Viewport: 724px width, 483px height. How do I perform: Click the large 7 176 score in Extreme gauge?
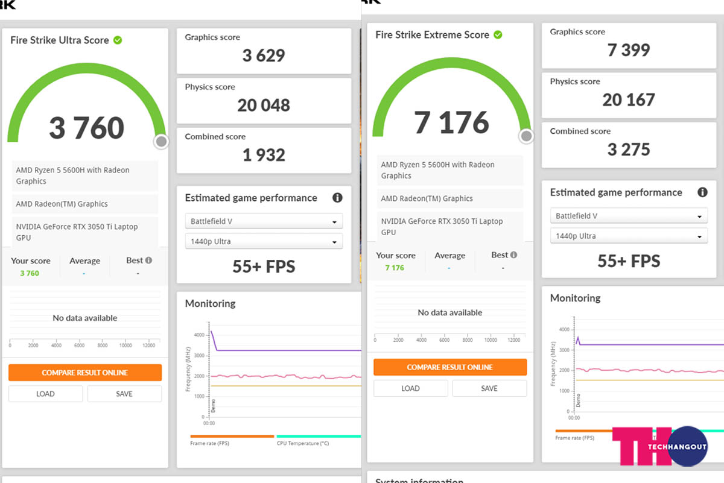452,122
